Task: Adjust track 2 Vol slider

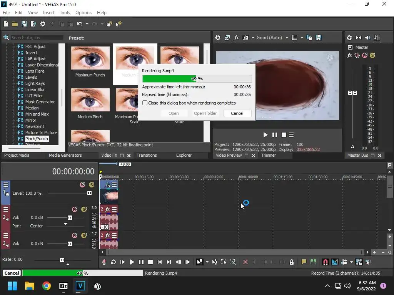Action: click(x=70, y=217)
